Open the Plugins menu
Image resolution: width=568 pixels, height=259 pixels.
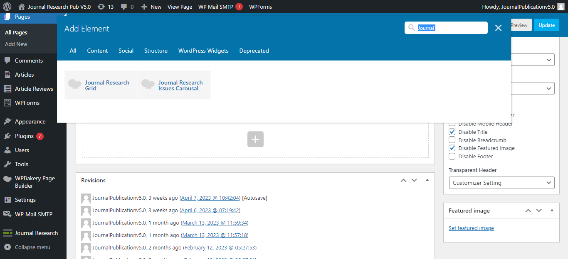click(24, 136)
